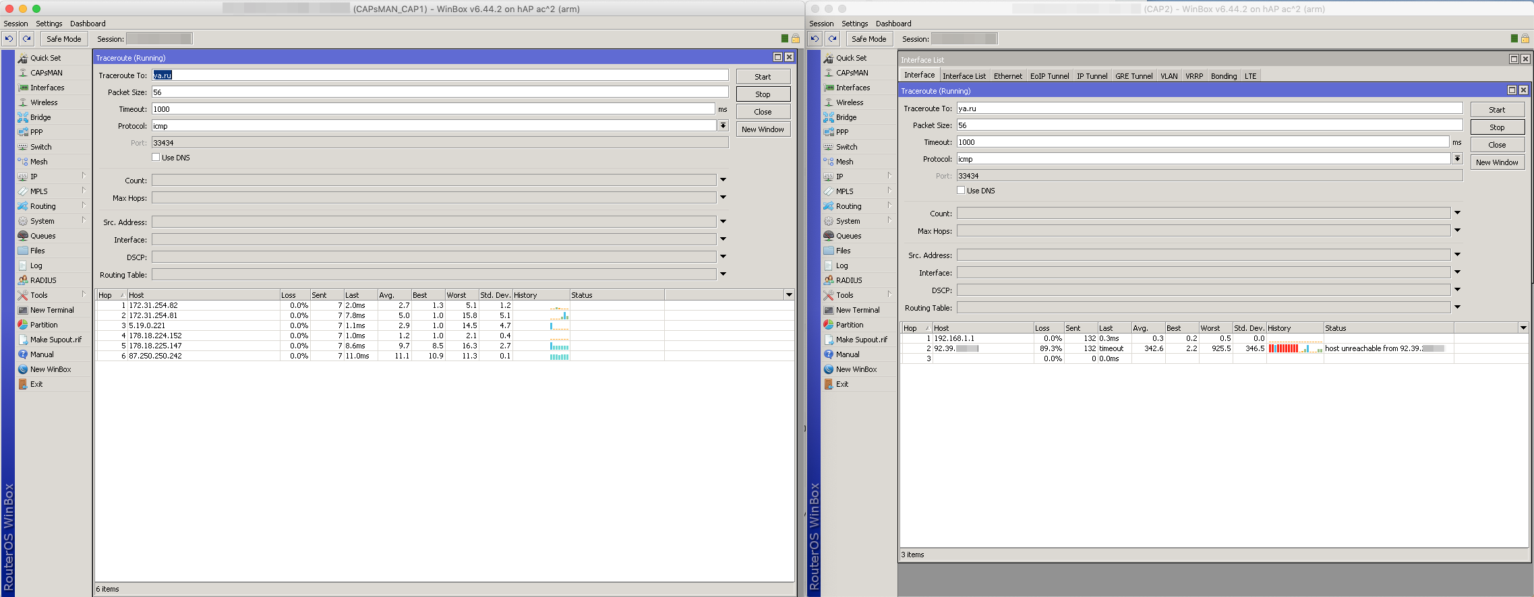Click Stop in the CAPsMAN_CAP1 traceroute

[763, 94]
